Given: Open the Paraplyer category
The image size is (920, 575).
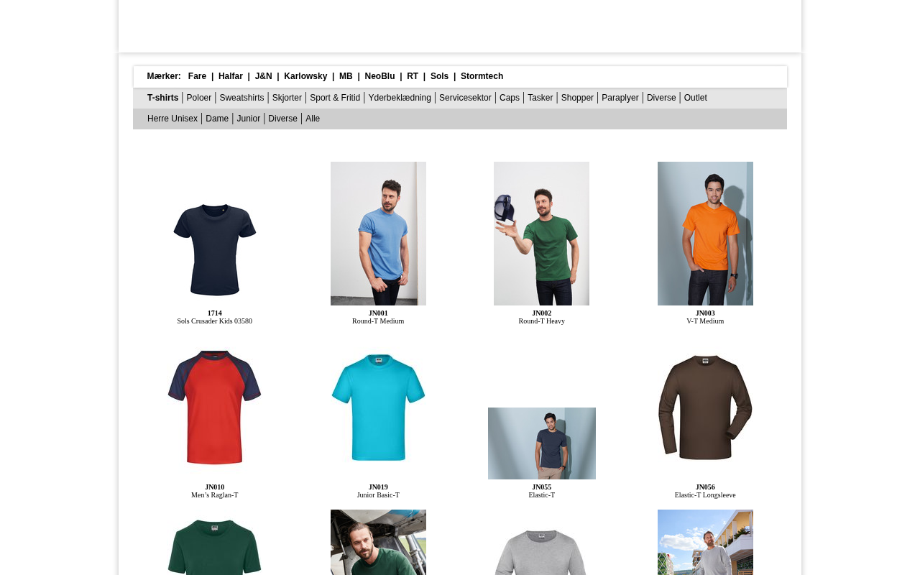Looking at the screenshot, I should coord(620,98).
